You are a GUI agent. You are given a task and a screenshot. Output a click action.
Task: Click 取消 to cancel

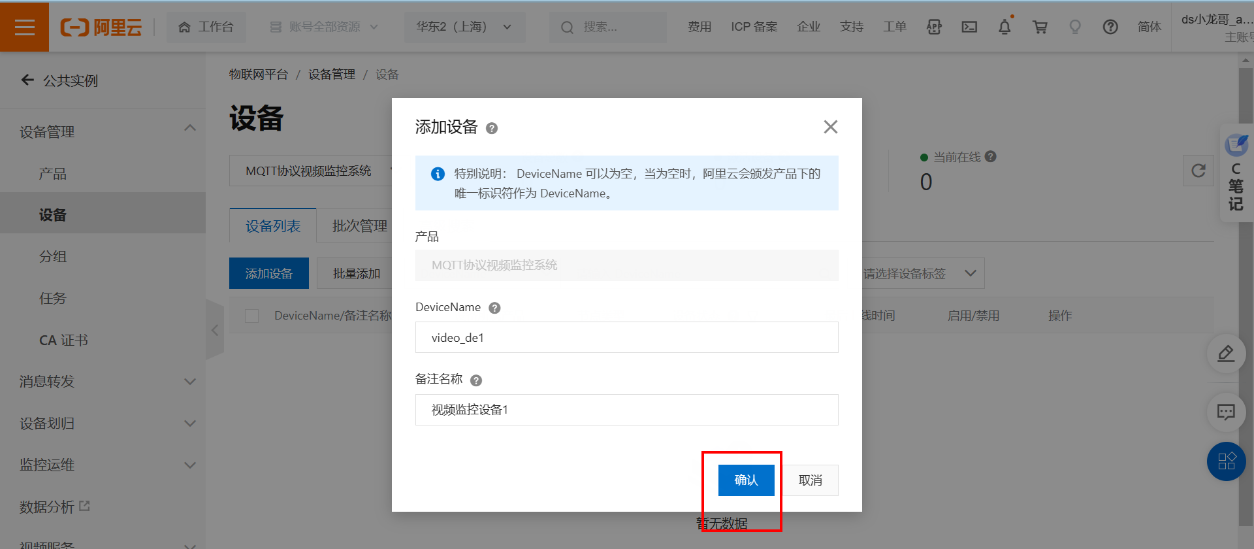[811, 480]
